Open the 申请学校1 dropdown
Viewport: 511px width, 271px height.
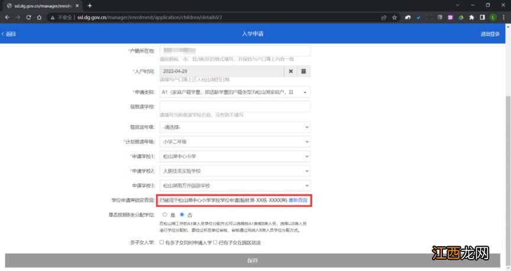tap(235, 156)
